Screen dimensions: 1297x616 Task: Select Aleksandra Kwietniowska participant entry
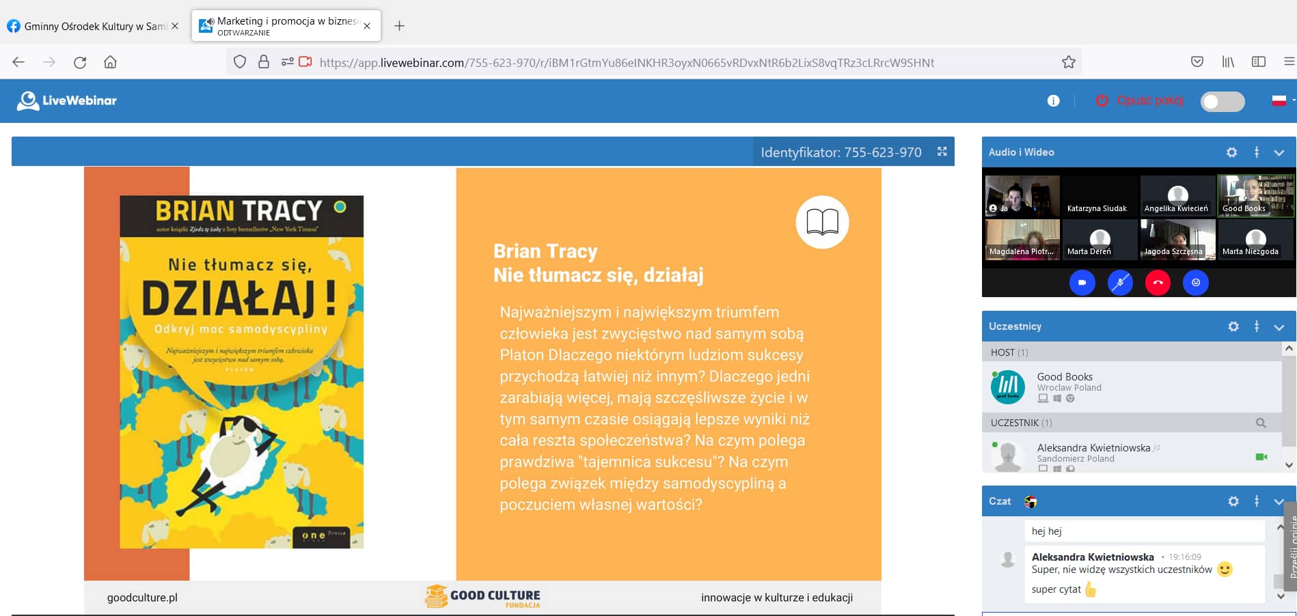[1132, 453]
